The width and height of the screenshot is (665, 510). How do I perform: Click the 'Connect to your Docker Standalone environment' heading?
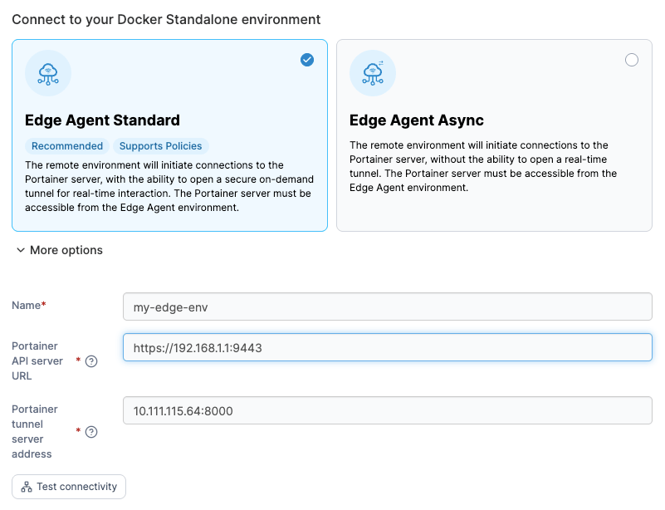tap(166, 19)
